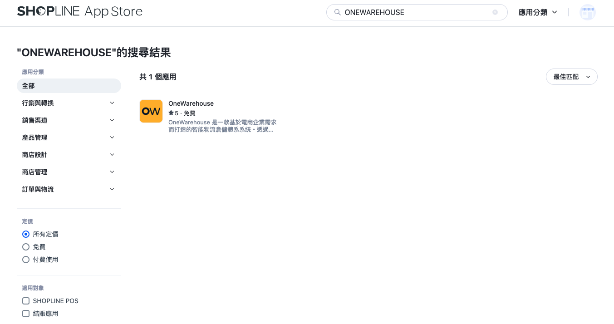614x324 pixels.
Task: Click the 共 1 個應用 result count
Action: pos(158,77)
